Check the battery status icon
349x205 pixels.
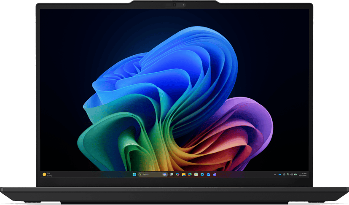pos(295,175)
